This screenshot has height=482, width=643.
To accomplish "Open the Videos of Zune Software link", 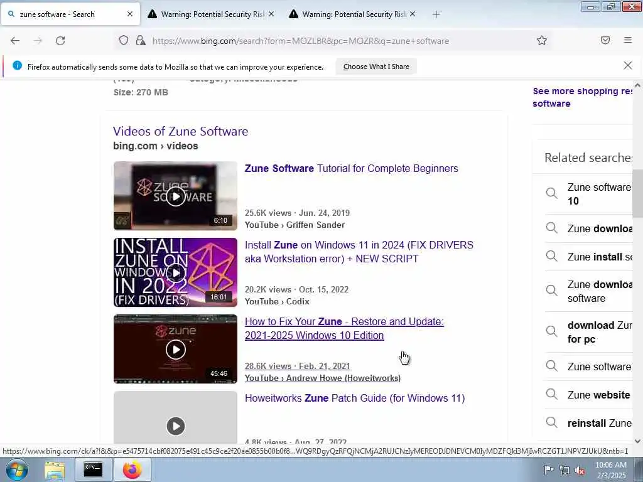I will 180,131.
